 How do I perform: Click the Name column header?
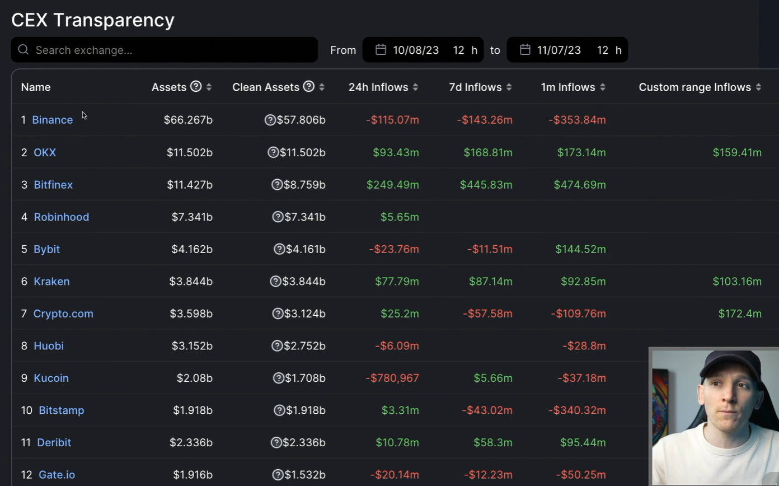pos(36,87)
